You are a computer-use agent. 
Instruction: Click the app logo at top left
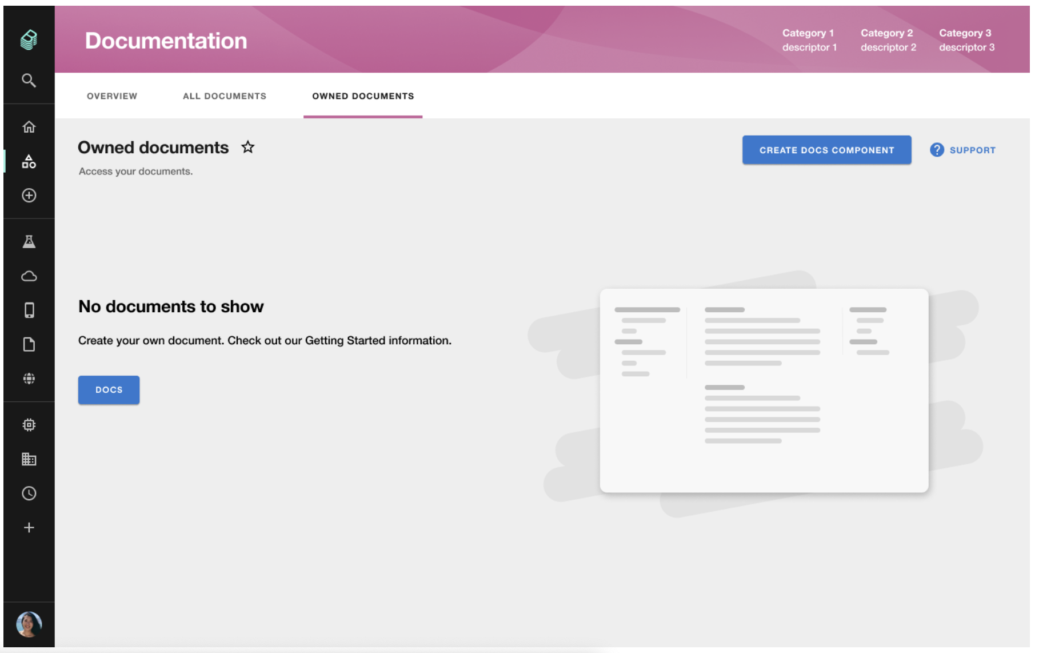click(x=29, y=40)
